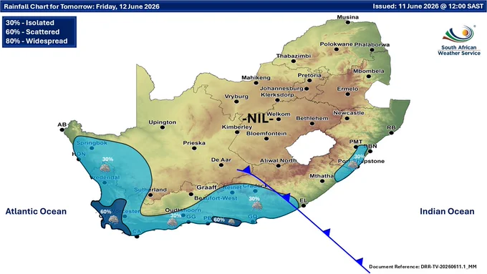Select the Bloemfontein city marker dot

coord(266,139)
